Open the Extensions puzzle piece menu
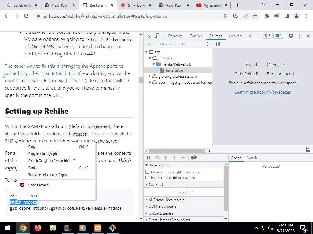The image size is (313, 234). coord(267,16)
